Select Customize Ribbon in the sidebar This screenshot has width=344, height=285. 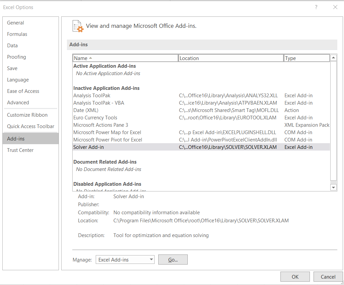27,115
